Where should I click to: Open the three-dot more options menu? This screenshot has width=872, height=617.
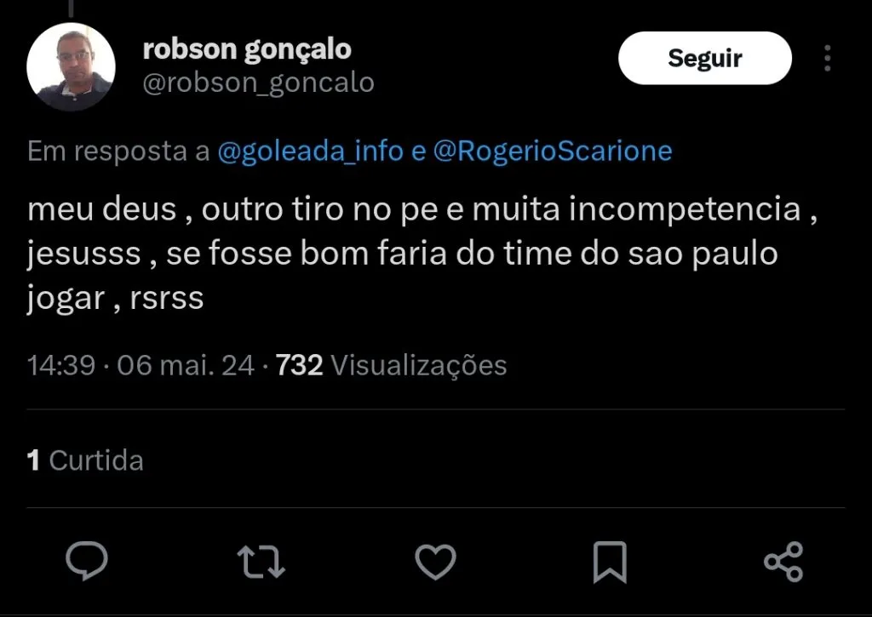[x=828, y=58]
